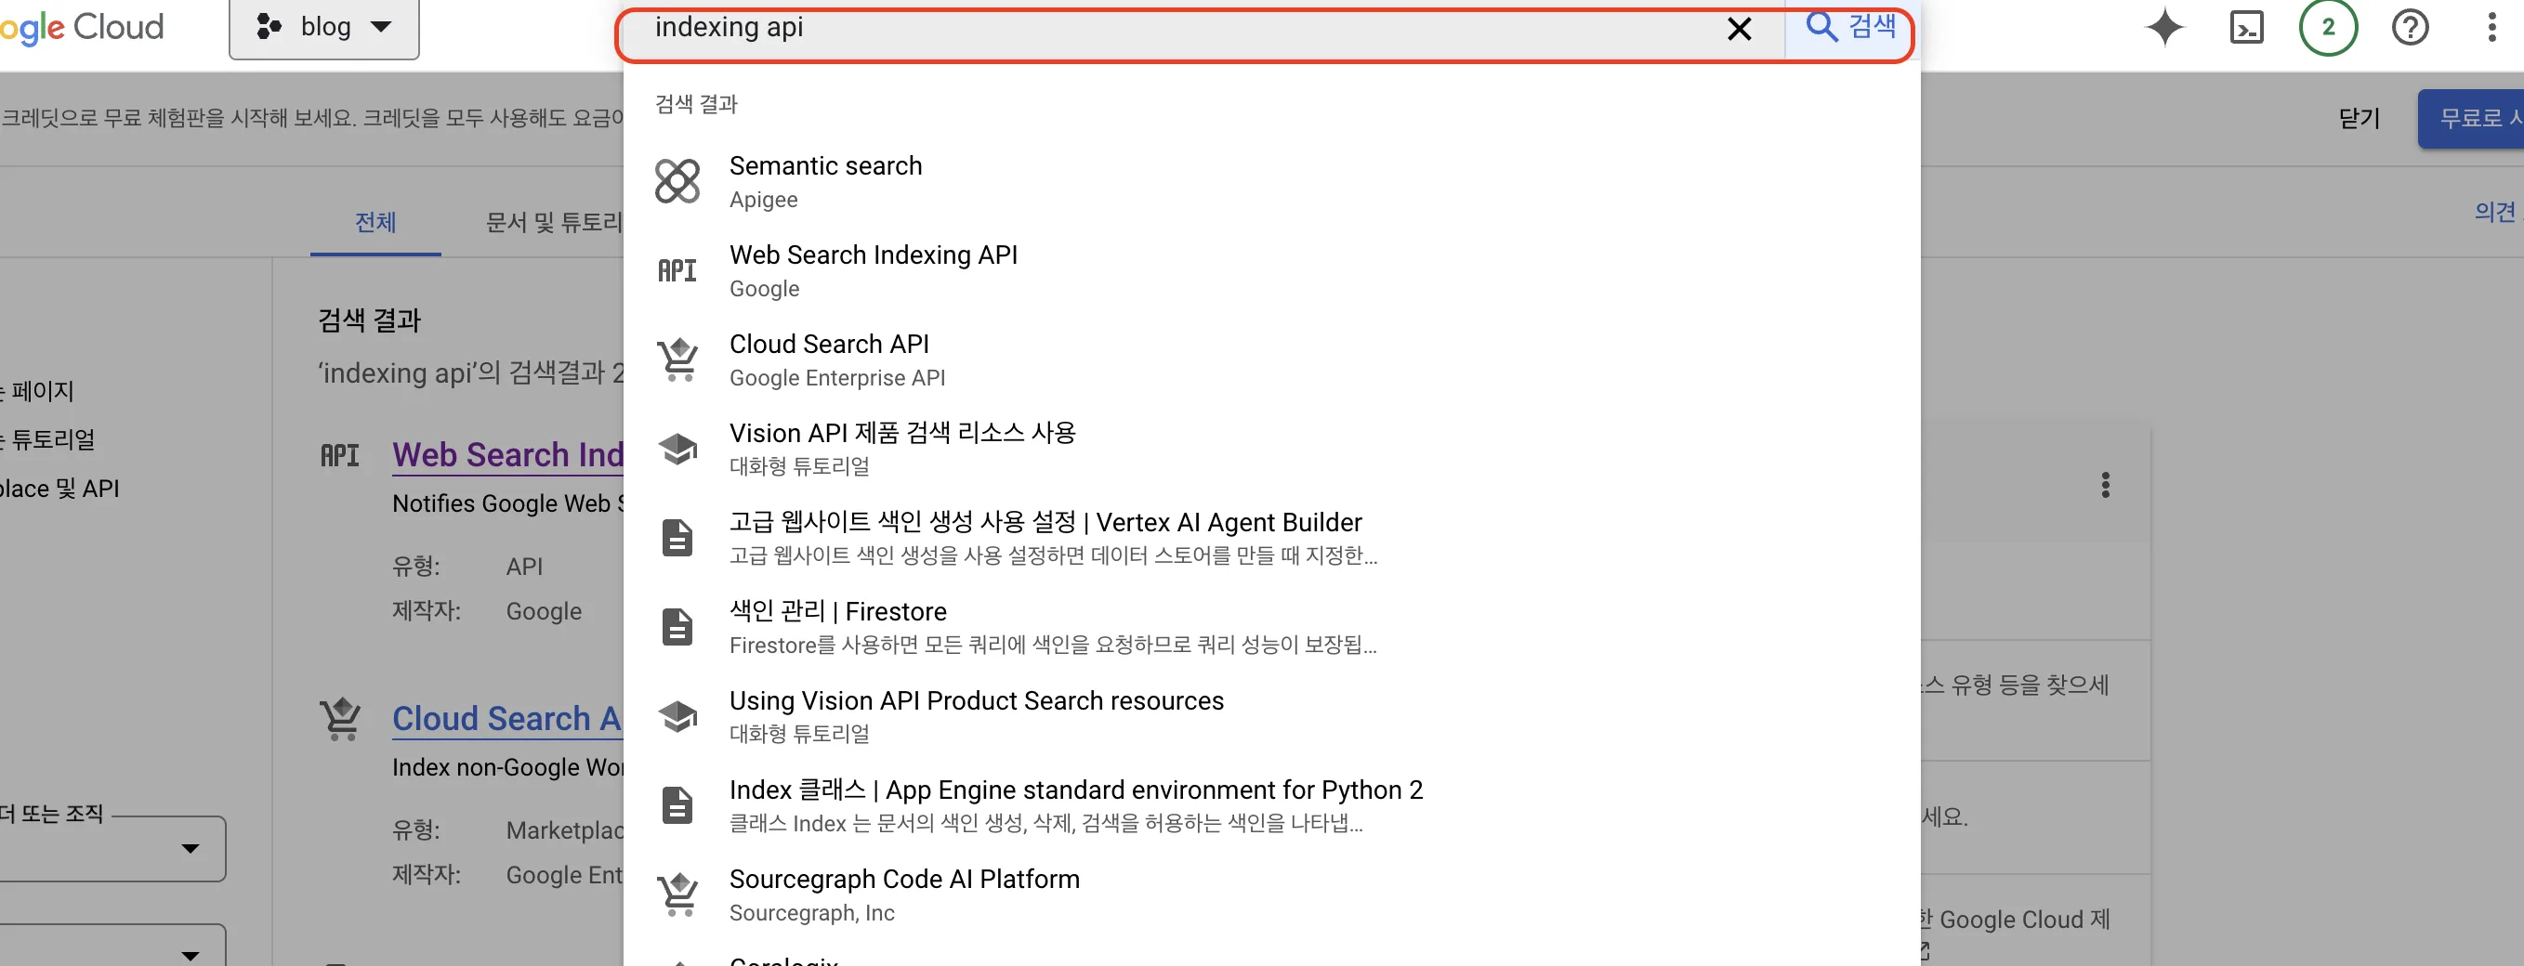Click marketplace cart icon next to Cloud Search result heading
This screenshot has height=966, width=2524.
340,718
